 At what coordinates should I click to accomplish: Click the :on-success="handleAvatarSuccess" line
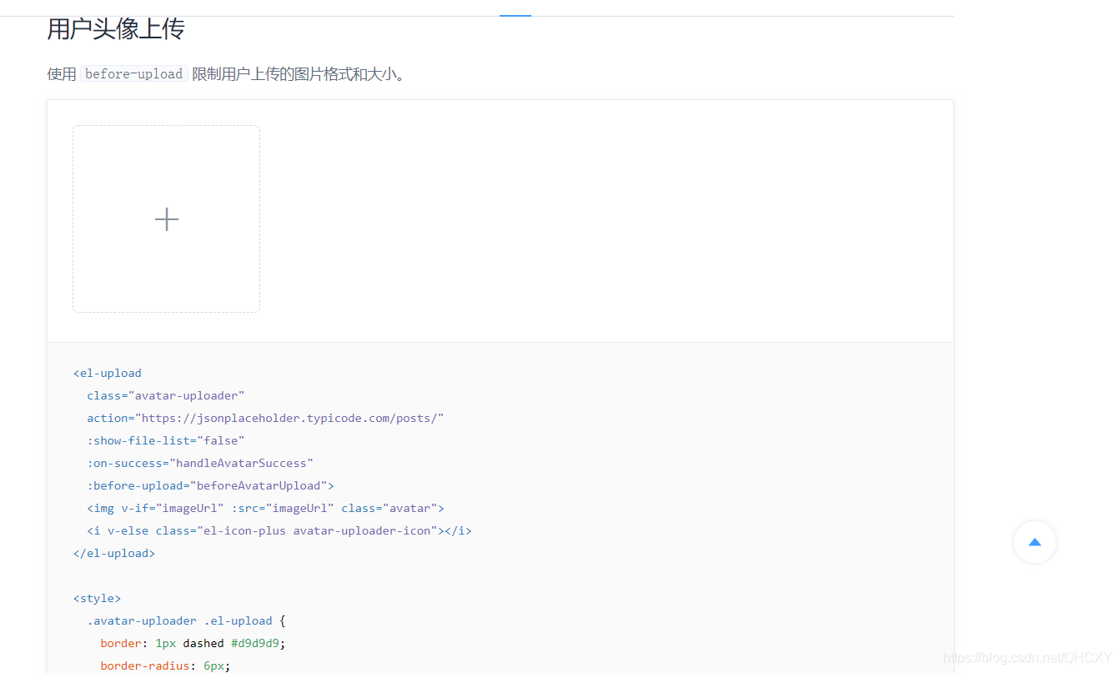pos(200,463)
